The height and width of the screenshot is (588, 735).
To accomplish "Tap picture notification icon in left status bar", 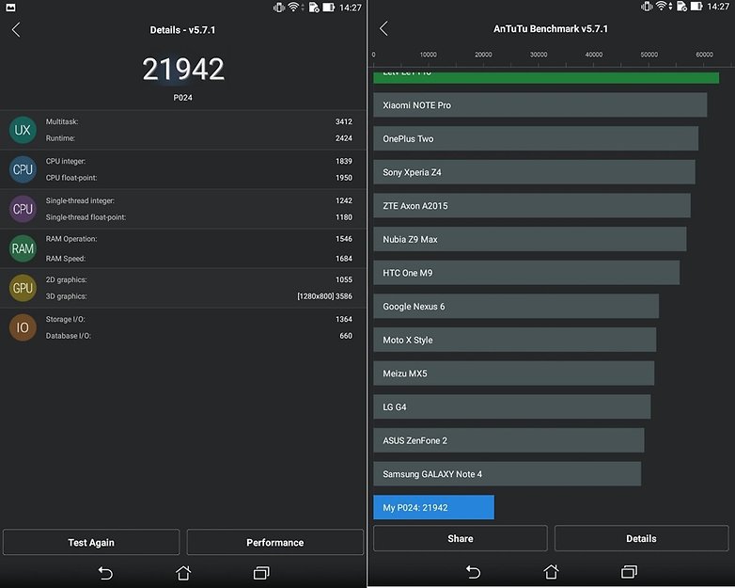I will (9, 7).
